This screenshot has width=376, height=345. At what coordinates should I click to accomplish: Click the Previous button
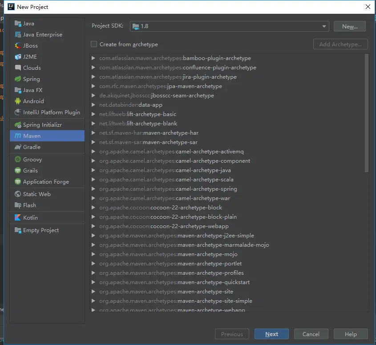click(x=232, y=334)
